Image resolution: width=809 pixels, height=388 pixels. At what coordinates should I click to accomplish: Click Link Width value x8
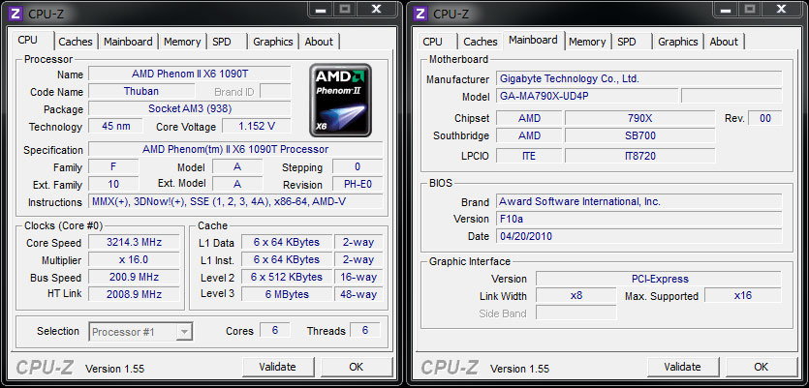point(576,296)
